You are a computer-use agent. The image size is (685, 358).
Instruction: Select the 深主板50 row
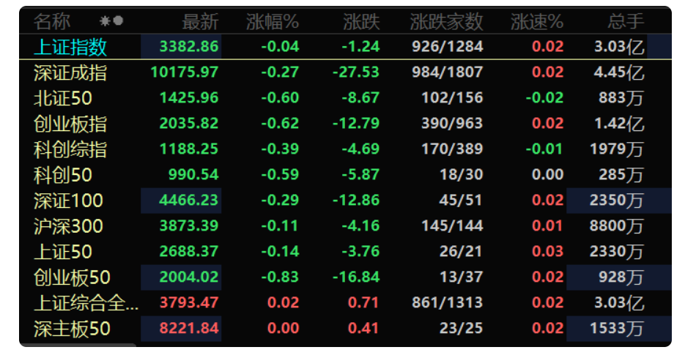(x=345, y=328)
